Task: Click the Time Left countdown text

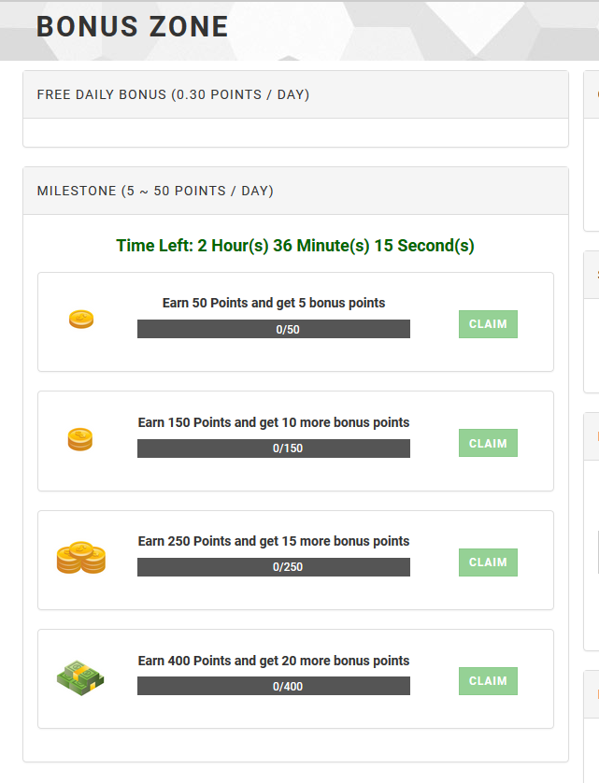Action: pos(295,246)
